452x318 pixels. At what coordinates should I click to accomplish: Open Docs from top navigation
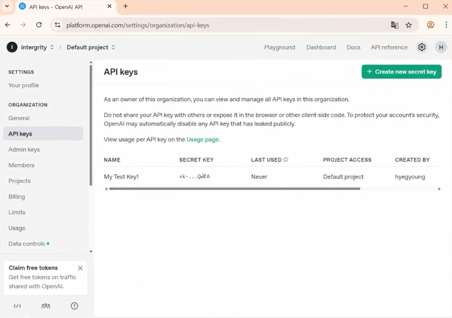click(x=353, y=47)
